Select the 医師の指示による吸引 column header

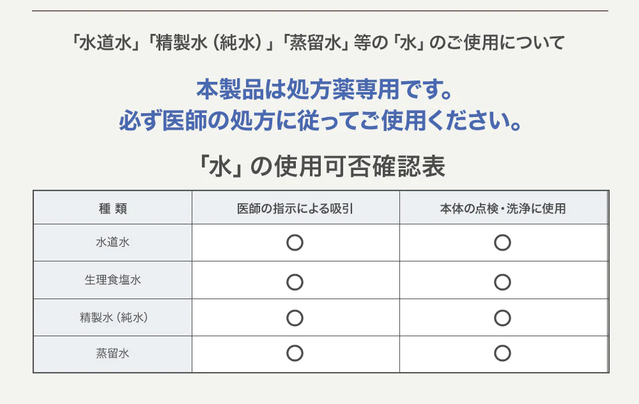[295, 208]
